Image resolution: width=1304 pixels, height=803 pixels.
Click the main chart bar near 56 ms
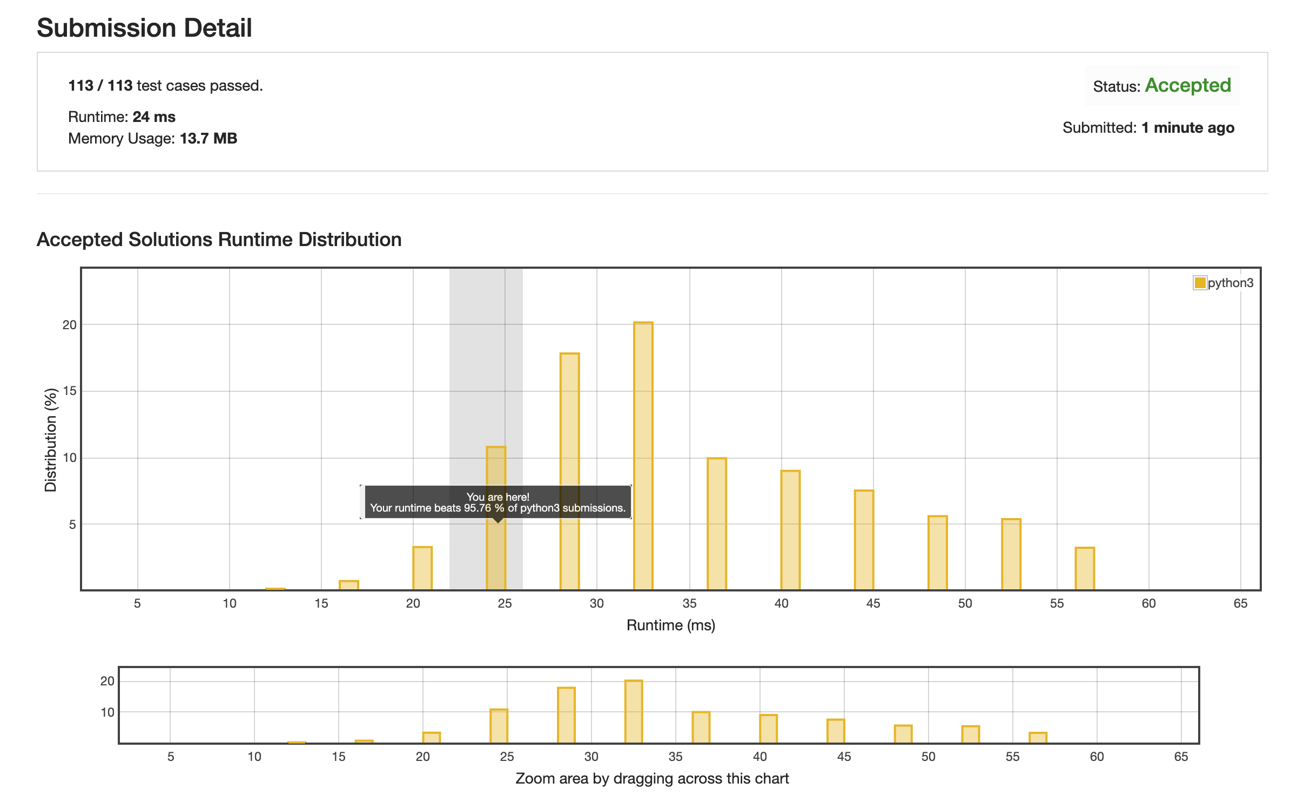tap(1084, 568)
